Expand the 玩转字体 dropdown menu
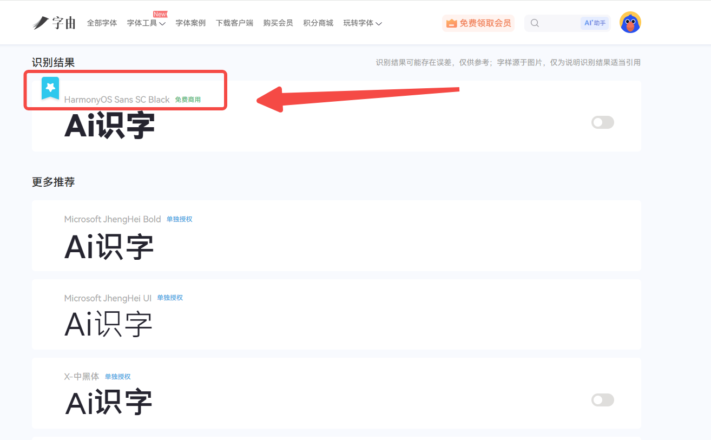The image size is (711, 440). coord(363,23)
